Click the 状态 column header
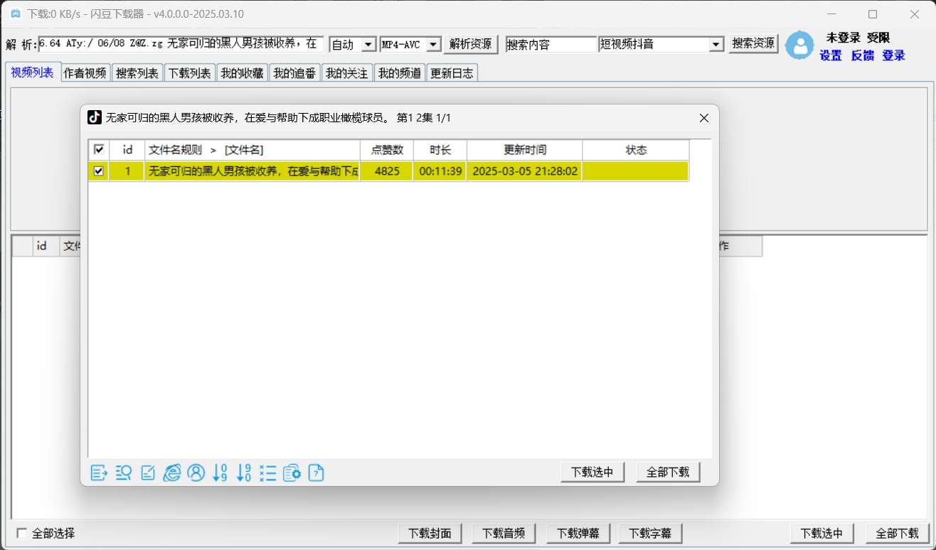The height and width of the screenshot is (550, 936). coord(636,150)
